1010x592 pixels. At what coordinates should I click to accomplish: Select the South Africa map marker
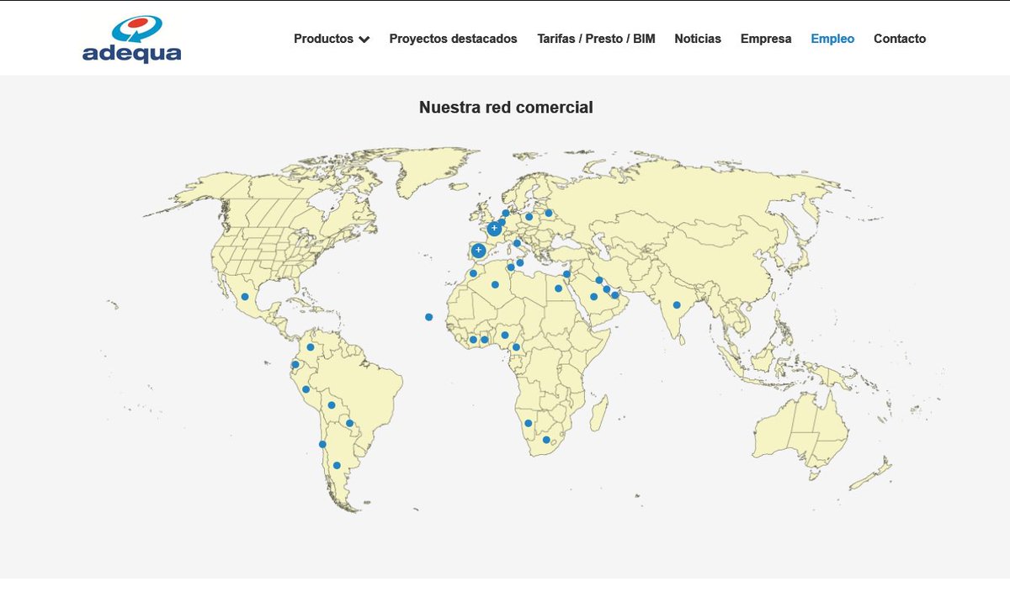click(x=546, y=440)
